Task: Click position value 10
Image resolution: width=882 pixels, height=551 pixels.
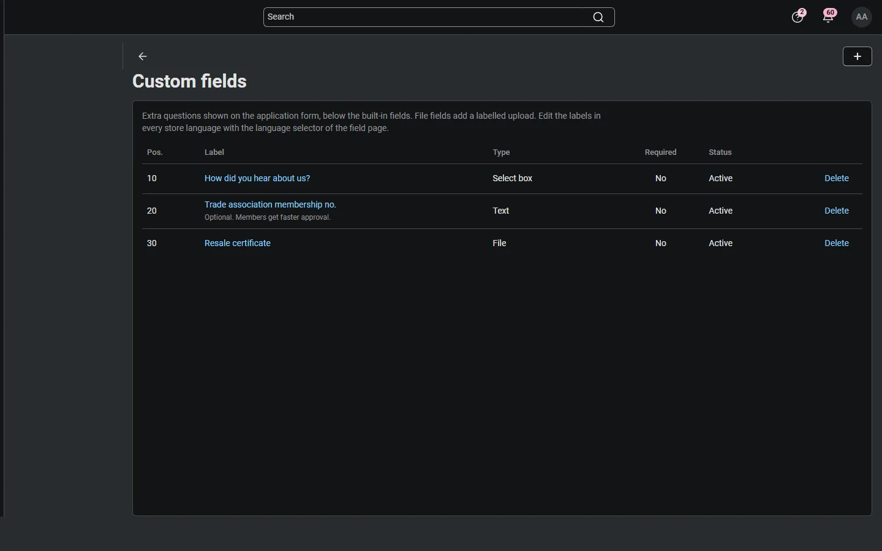Action: coord(152,178)
